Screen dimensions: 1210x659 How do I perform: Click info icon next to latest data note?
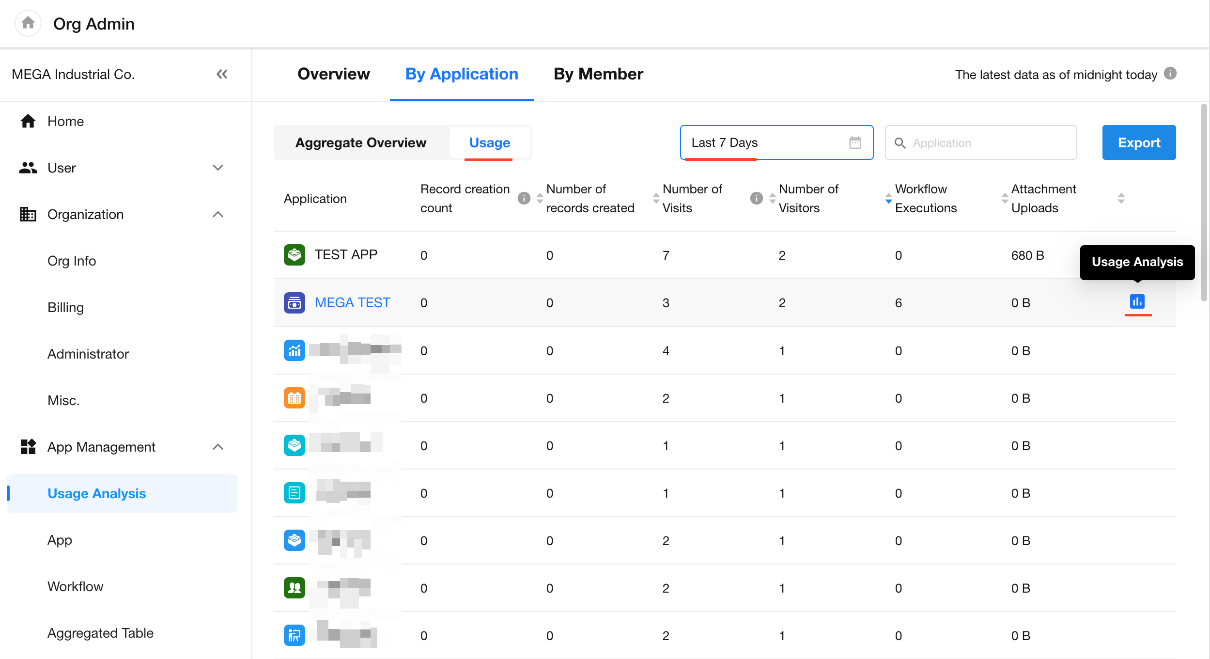coord(1170,74)
